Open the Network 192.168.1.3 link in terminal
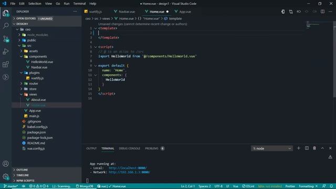 (130, 172)
